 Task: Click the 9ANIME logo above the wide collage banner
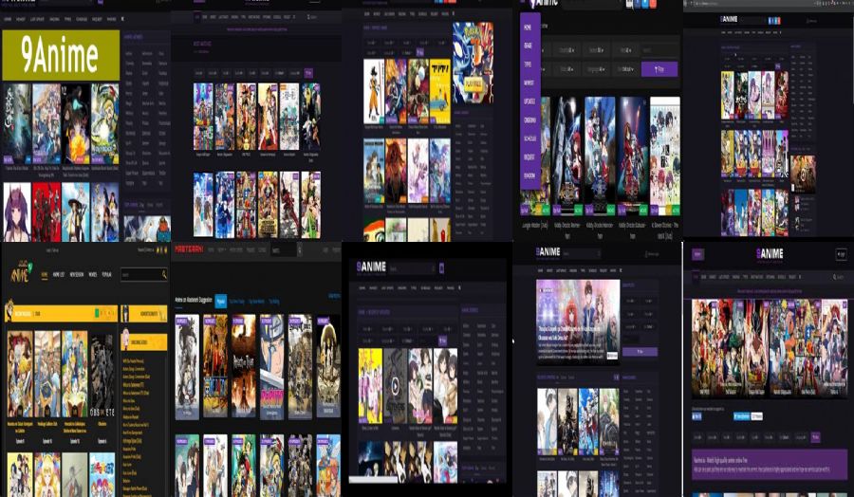(x=770, y=253)
